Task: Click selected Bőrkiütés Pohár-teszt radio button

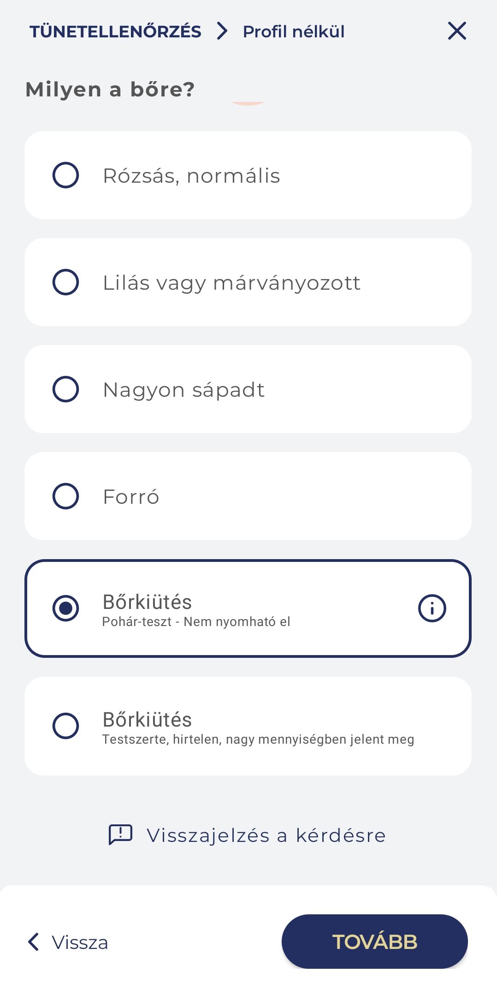Action: pyautogui.click(x=66, y=608)
